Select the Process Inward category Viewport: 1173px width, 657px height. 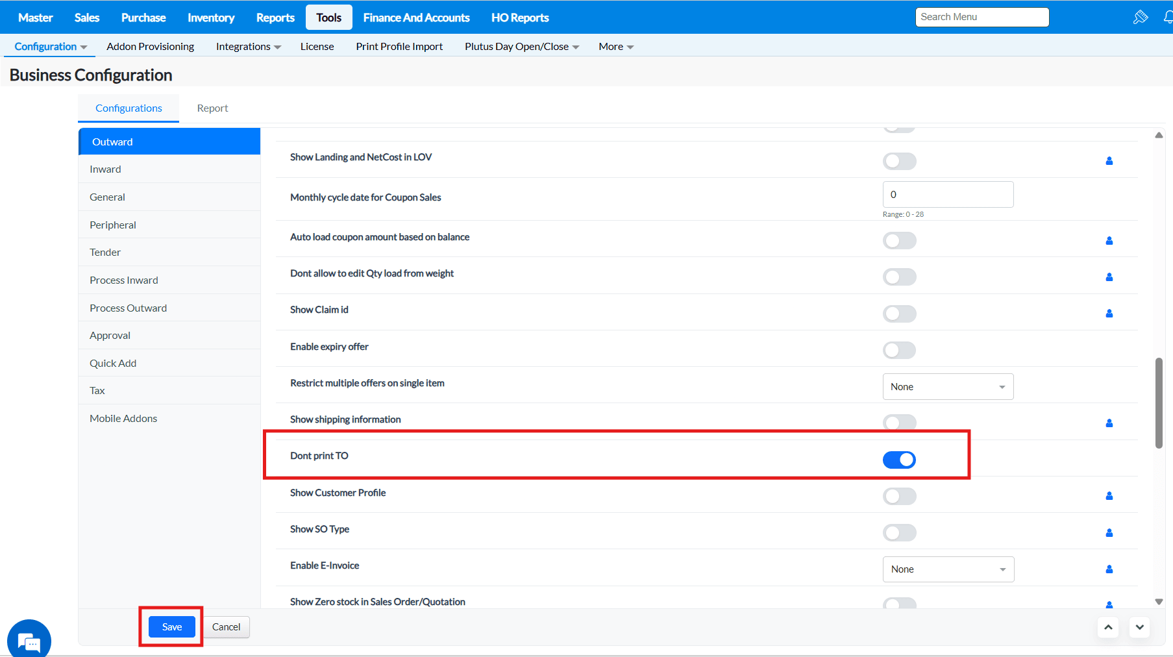169,280
